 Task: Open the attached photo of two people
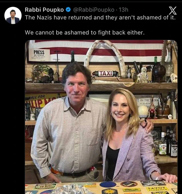point(101,117)
